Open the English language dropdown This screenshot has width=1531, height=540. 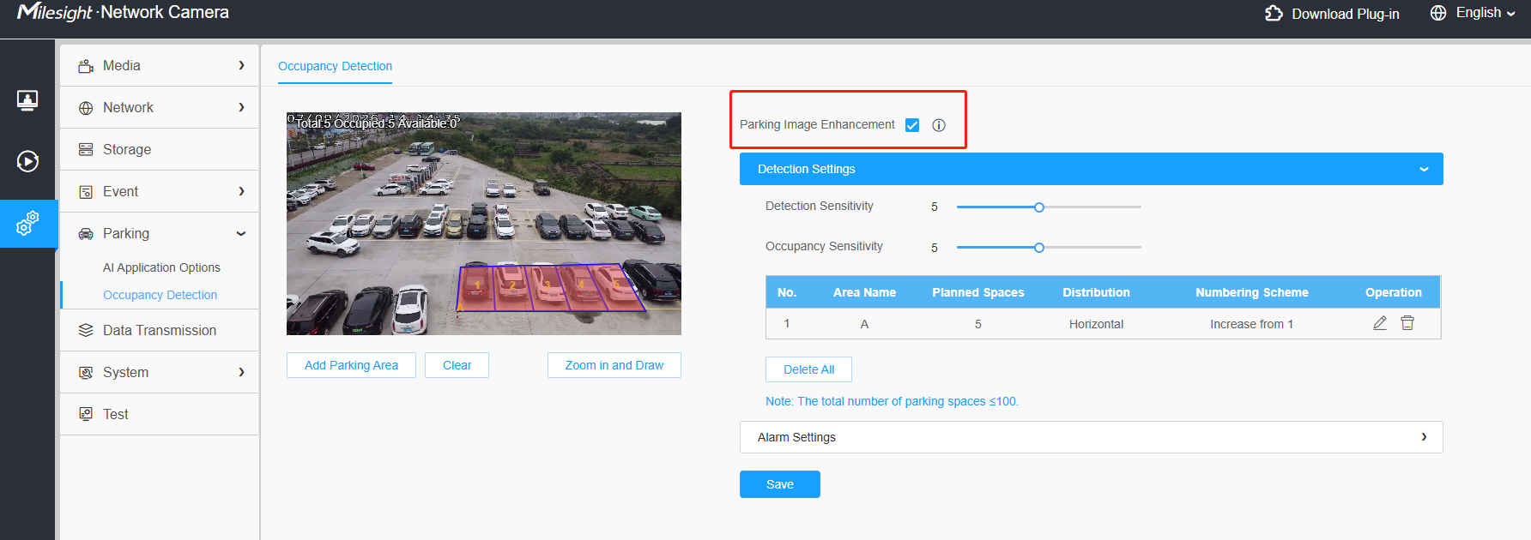(1486, 13)
